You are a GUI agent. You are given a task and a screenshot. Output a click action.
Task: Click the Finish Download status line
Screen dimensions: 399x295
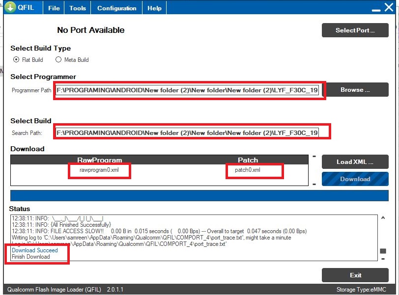tap(31, 257)
